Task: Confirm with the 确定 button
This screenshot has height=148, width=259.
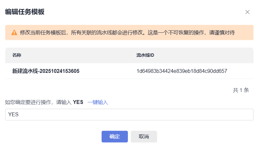Action: pos(115,137)
